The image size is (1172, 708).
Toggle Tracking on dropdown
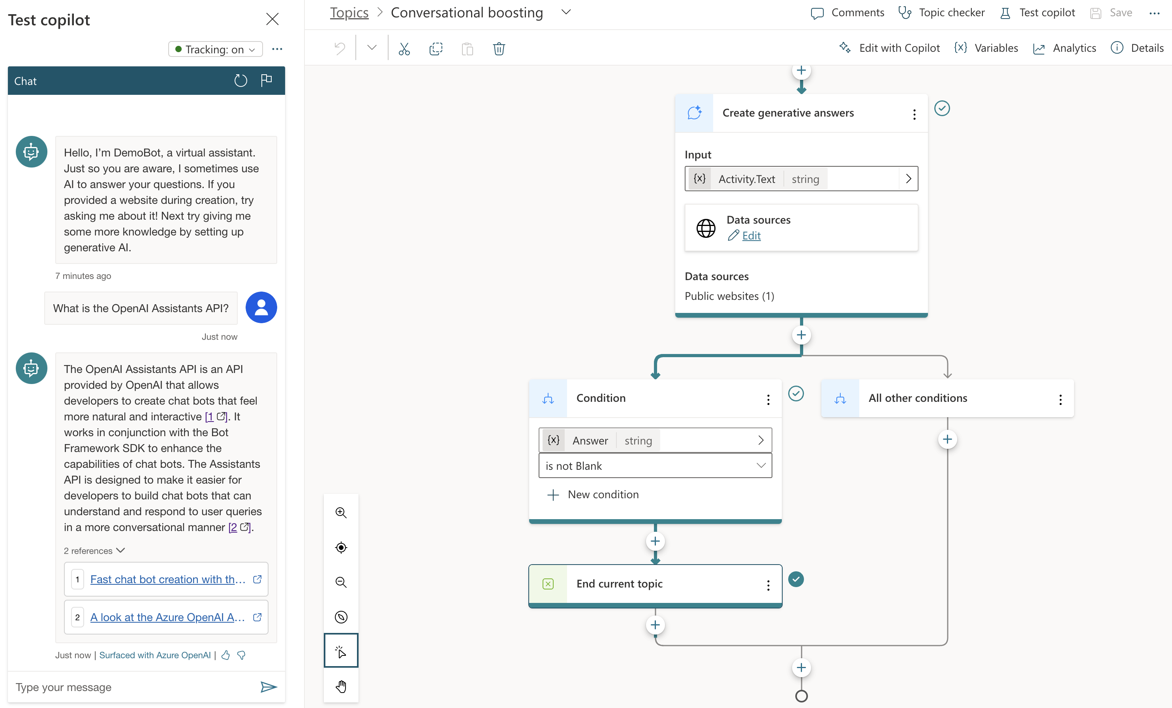(x=216, y=49)
